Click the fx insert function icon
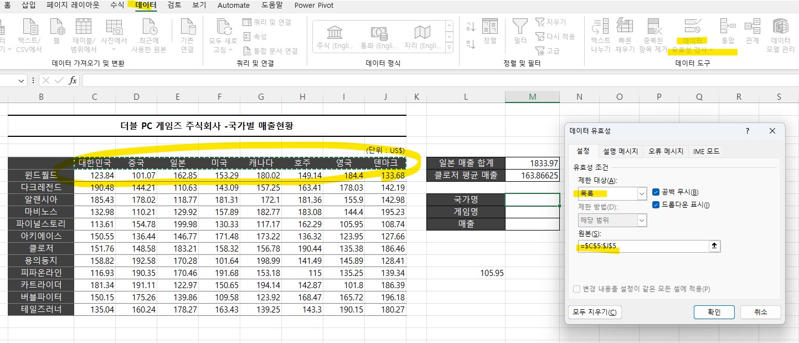Viewport: 799px width, 343px height. click(73, 80)
